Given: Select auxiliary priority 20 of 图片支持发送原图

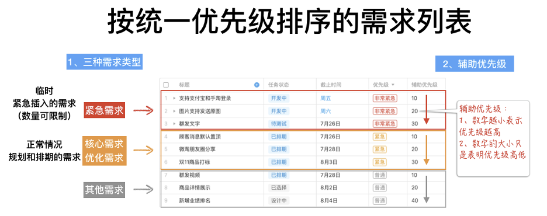Looking at the screenshot, I should point(414,111).
